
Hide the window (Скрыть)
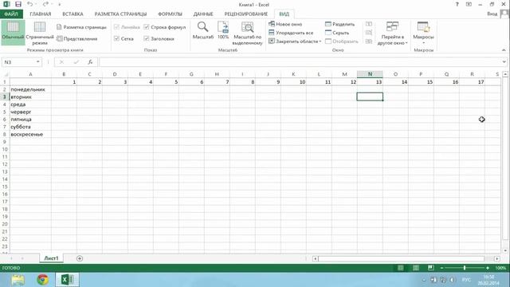337,33
